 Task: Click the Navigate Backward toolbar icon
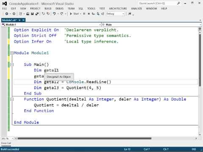tap(7, 14)
